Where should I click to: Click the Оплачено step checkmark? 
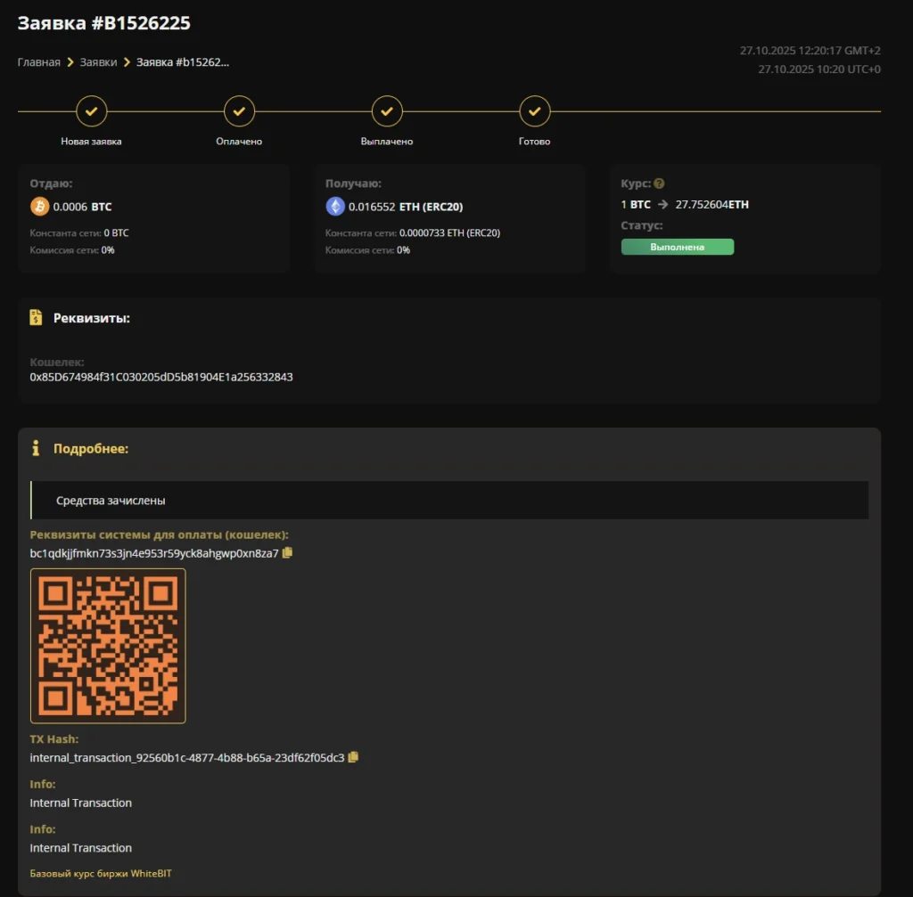[x=239, y=111]
